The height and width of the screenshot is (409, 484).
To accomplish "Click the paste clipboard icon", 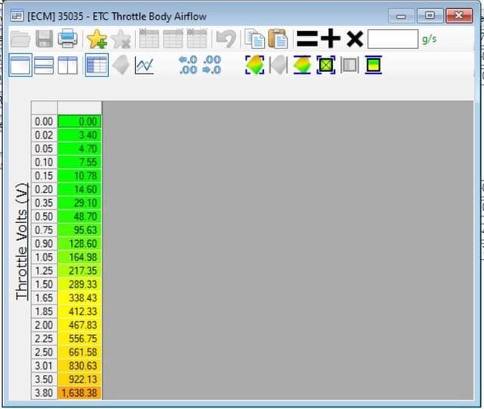I will tap(278, 38).
